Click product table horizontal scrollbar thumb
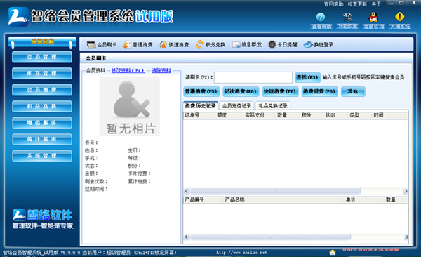Viewport: 421px width, 257px height. point(270,237)
